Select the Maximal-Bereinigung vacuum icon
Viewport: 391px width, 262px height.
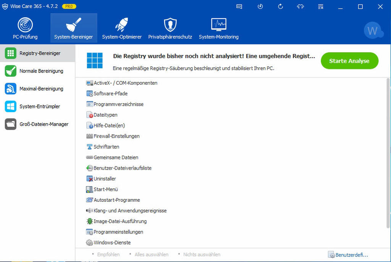10,88
